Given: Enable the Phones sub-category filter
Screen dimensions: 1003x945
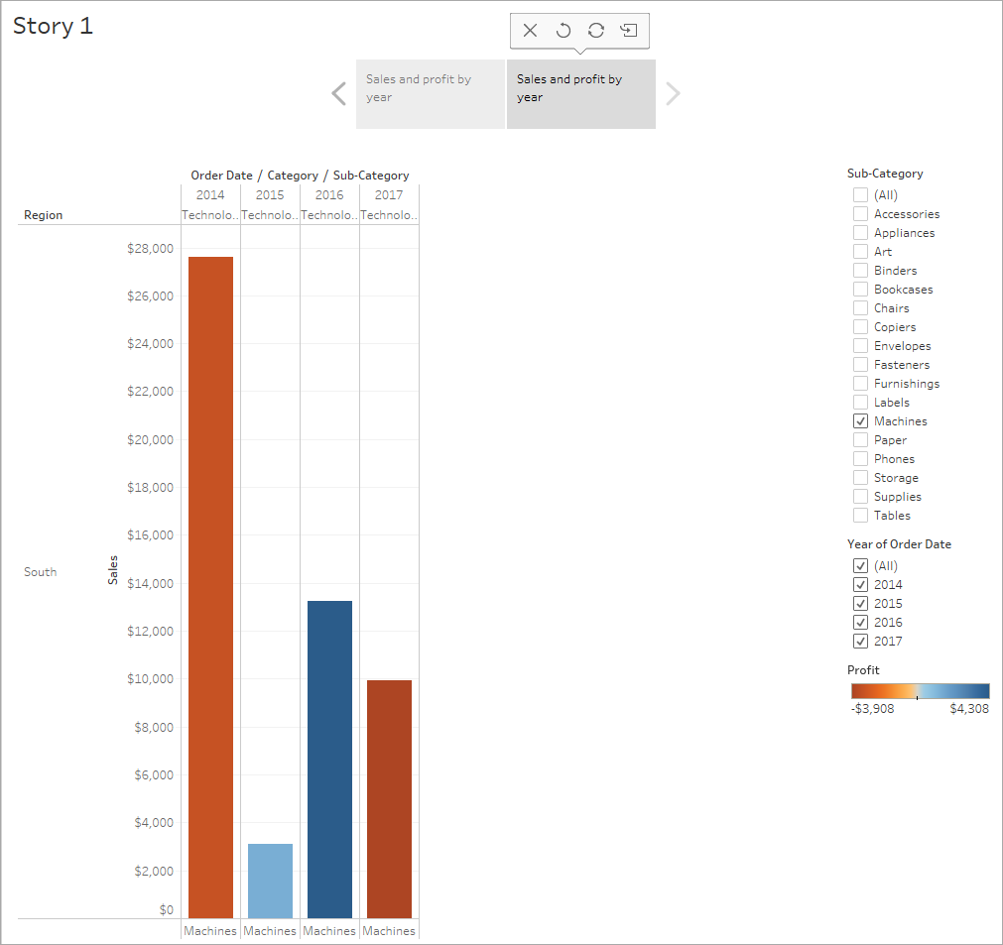Looking at the screenshot, I should click(860, 459).
